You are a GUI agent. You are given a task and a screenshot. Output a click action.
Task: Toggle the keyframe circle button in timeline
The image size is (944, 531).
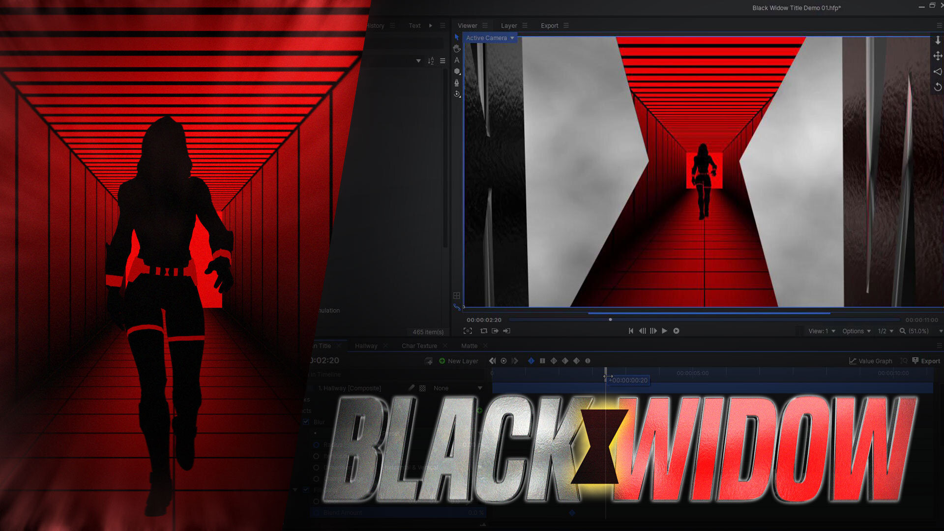coord(503,361)
